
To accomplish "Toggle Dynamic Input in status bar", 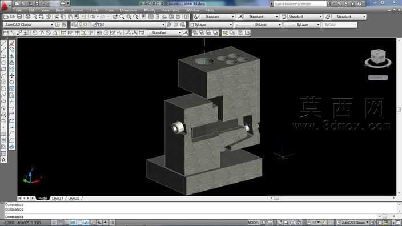I will [x=99, y=223].
